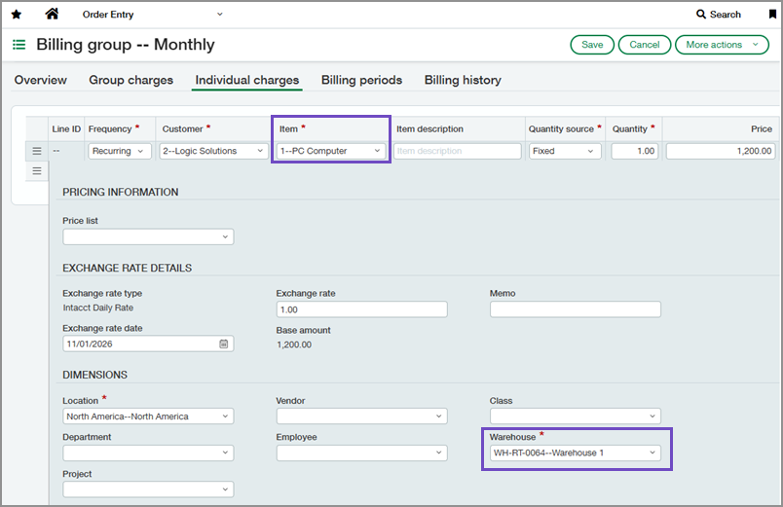Click the Item description column header
The height and width of the screenshot is (507, 783).
pos(429,128)
